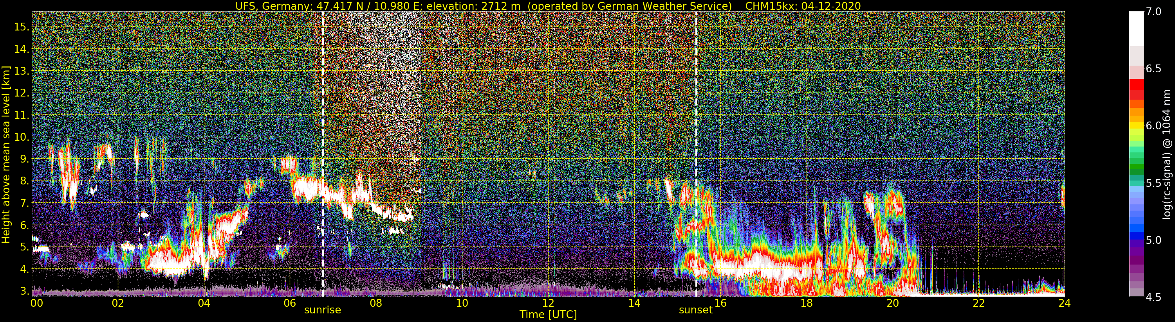Click the '7.0' colorbar tick label
This screenshot has height=322, width=1175.
(x=1153, y=12)
